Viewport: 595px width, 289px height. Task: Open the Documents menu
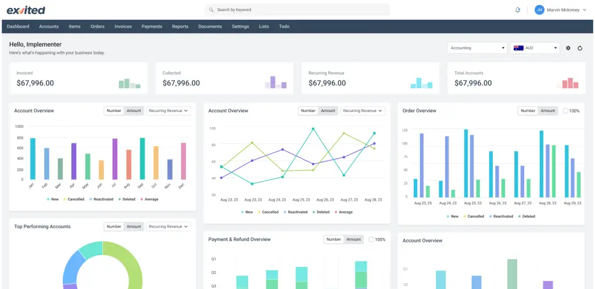210,27
